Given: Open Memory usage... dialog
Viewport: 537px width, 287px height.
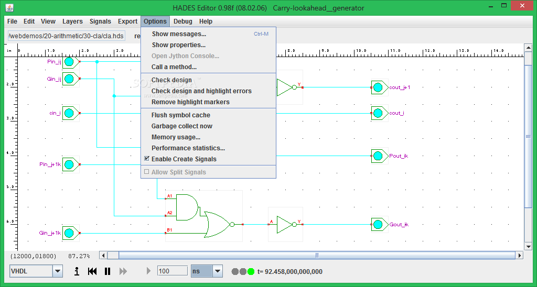Looking at the screenshot, I should coord(209,137).
